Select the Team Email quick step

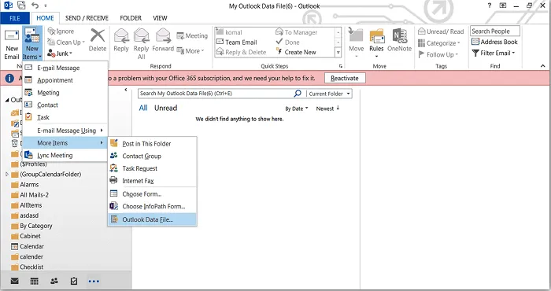coord(236,42)
